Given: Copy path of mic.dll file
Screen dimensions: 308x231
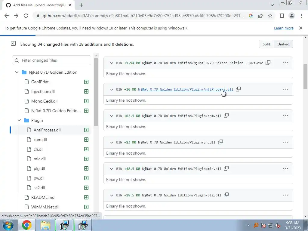Looking at the screenshot, I should (x=226, y=168).
